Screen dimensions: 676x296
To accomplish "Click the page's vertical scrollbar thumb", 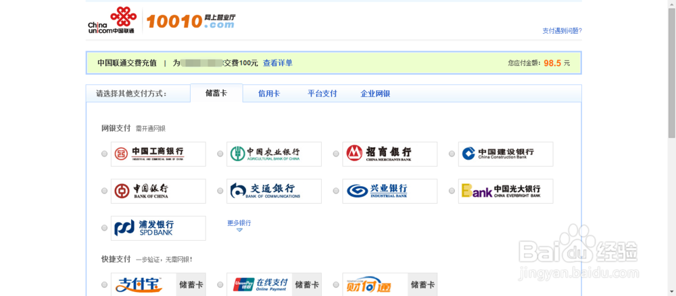I will pyautogui.click(x=672, y=73).
